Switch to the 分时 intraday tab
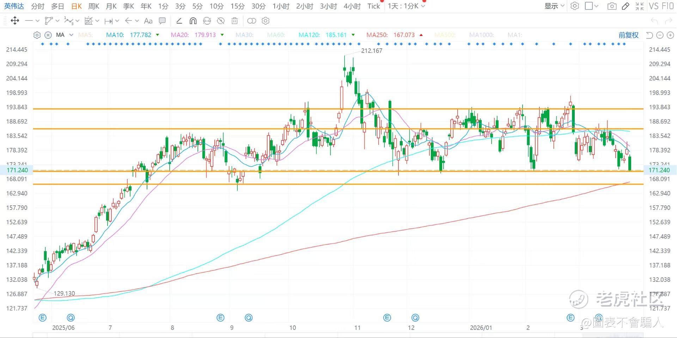Screen dimensions: 677x338 [38, 6]
